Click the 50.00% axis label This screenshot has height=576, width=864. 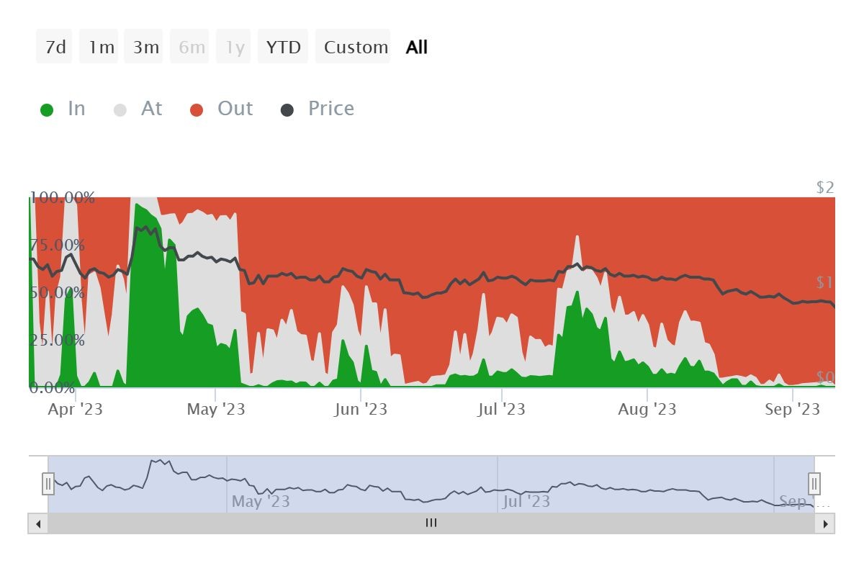pyautogui.click(x=57, y=292)
